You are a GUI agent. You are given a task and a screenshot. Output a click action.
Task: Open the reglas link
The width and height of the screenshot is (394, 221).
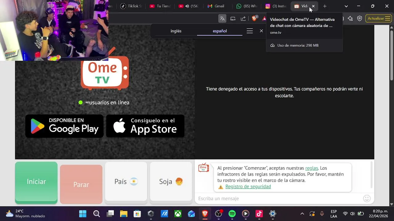coord(312,168)
